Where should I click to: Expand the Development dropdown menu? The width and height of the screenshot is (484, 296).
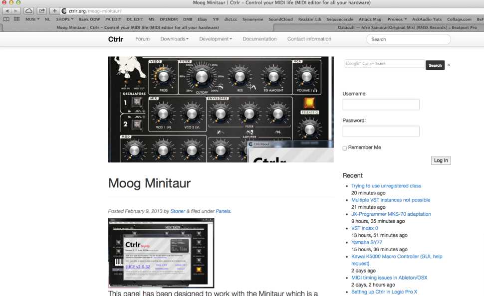[216, 39]
